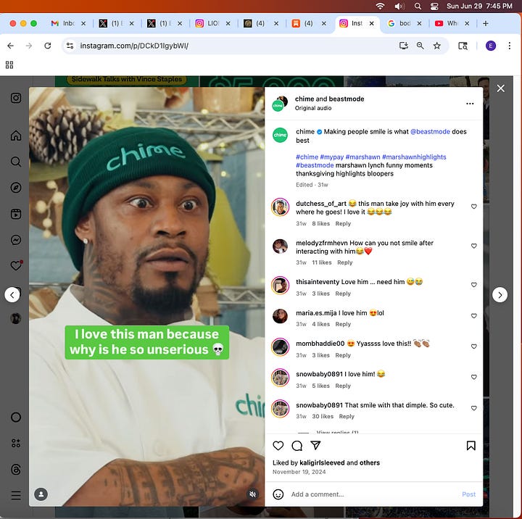
Task: Open a new browser tab
Action: (x=485, y=23)
